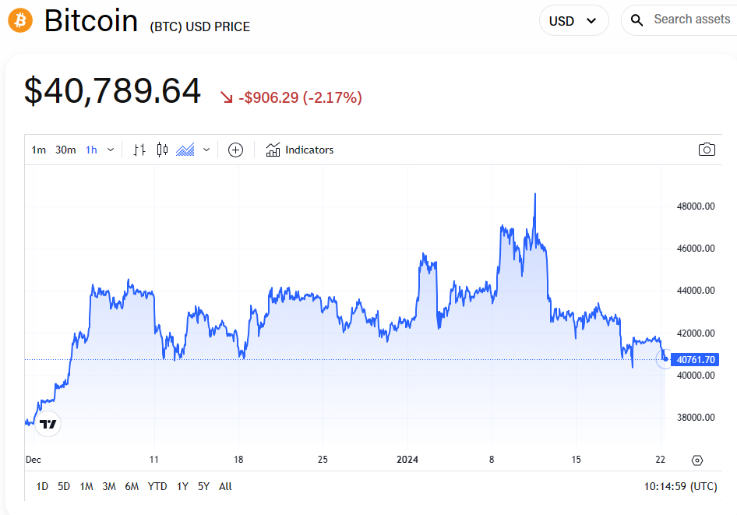Open the USD currency dropdown

[573, 21]
